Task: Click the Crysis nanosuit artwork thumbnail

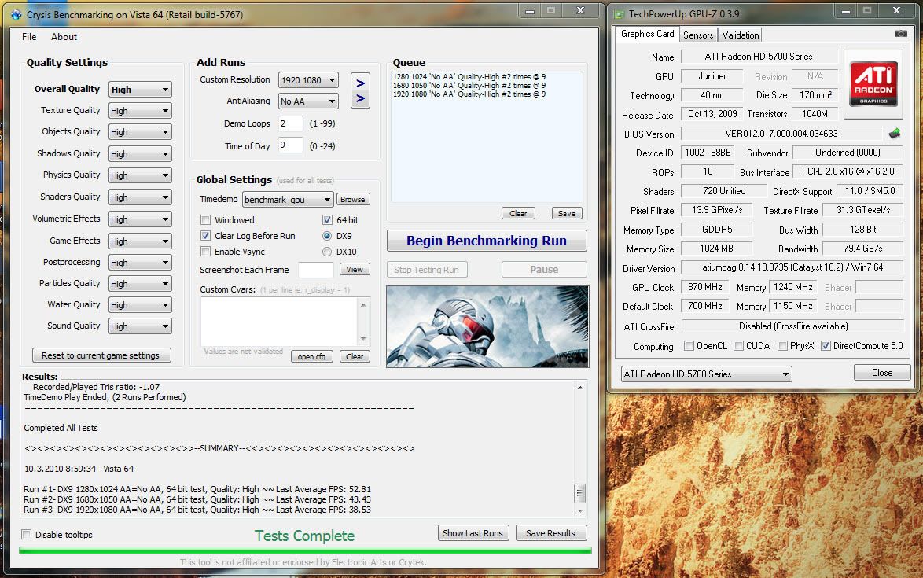Action: coord(487,326)
